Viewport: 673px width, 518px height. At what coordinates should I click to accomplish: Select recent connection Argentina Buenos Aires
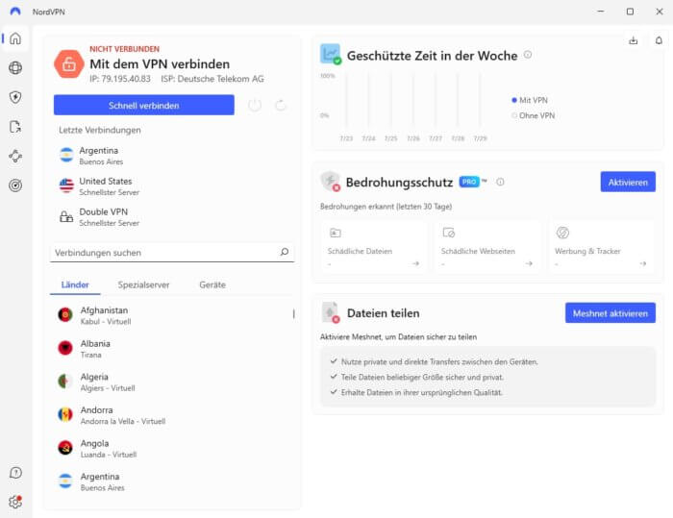coord(172,156)
